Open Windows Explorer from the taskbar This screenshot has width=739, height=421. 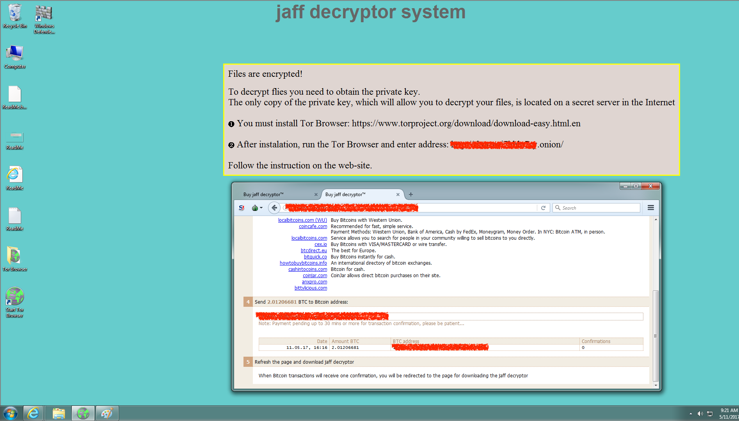(59, 413)
